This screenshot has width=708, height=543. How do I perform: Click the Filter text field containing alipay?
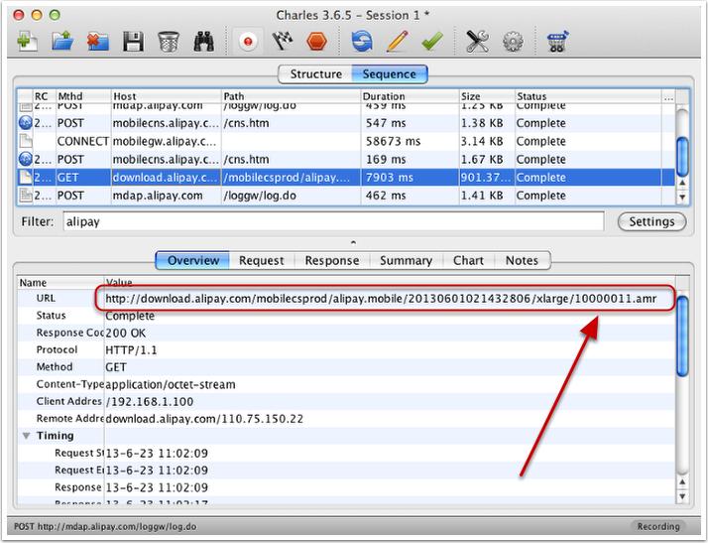point(332,221)
